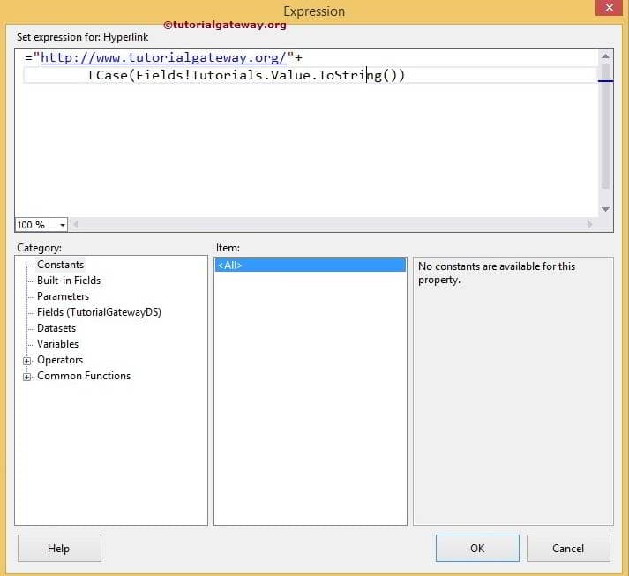The image size is (629, 576).
Task: Click the editor's vertical scroll down arrow
Action: pyautogui.click(x=605, y=209)
